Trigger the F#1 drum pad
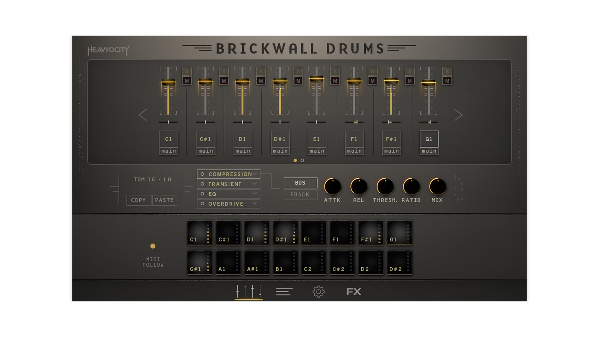 371,233
